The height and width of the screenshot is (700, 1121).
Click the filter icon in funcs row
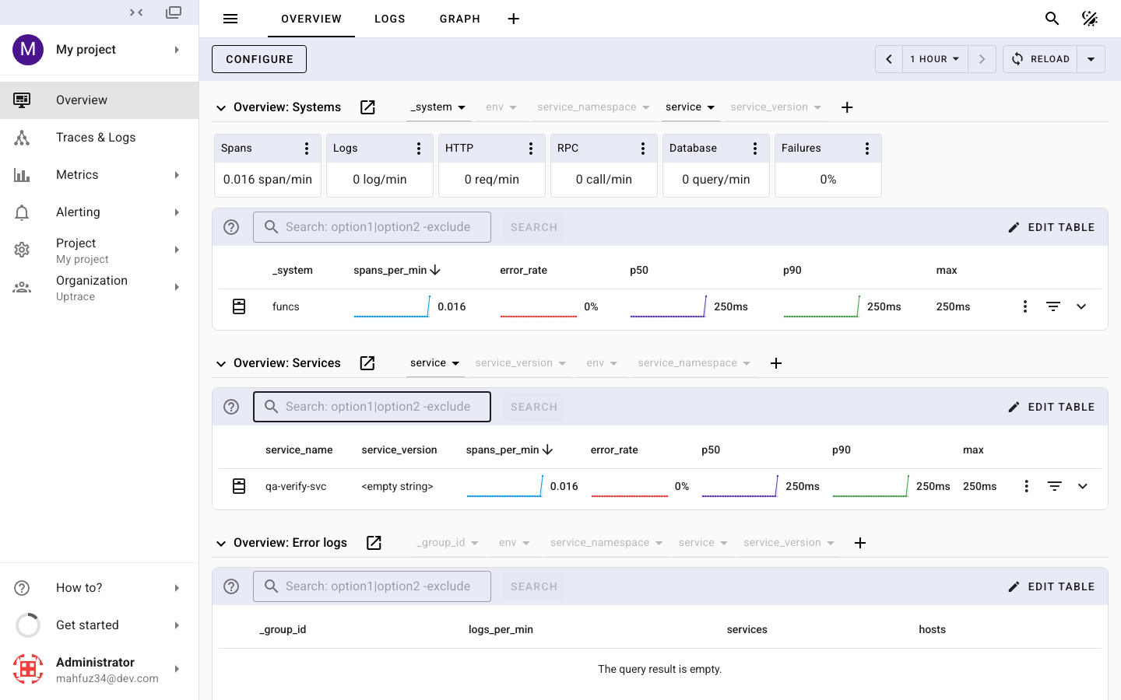pyautogui.click(x=1053, y=306)
